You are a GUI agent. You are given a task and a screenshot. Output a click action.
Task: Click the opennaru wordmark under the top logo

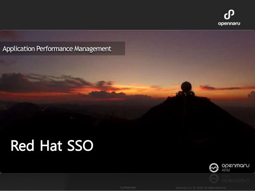pos(229,24)
